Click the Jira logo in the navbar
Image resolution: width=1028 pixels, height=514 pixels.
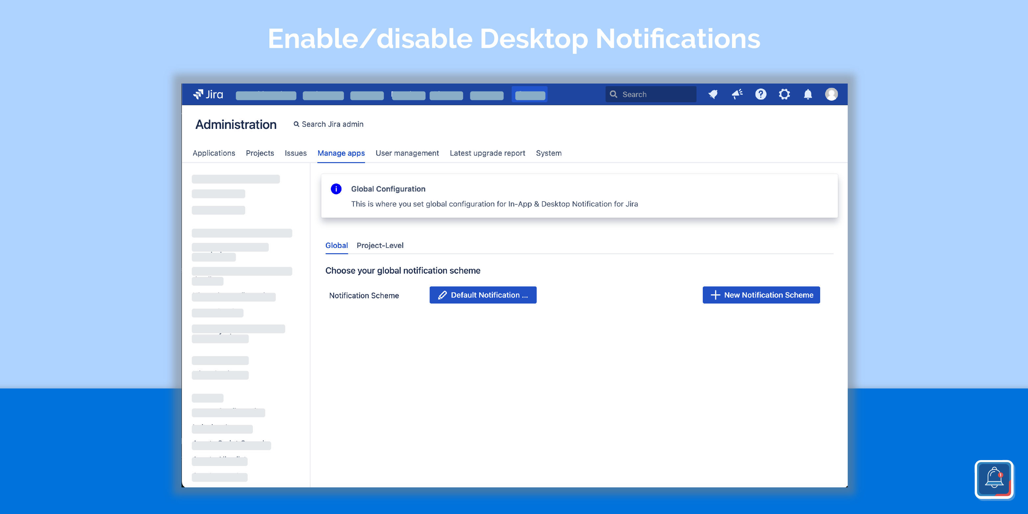tap(208, 94)
